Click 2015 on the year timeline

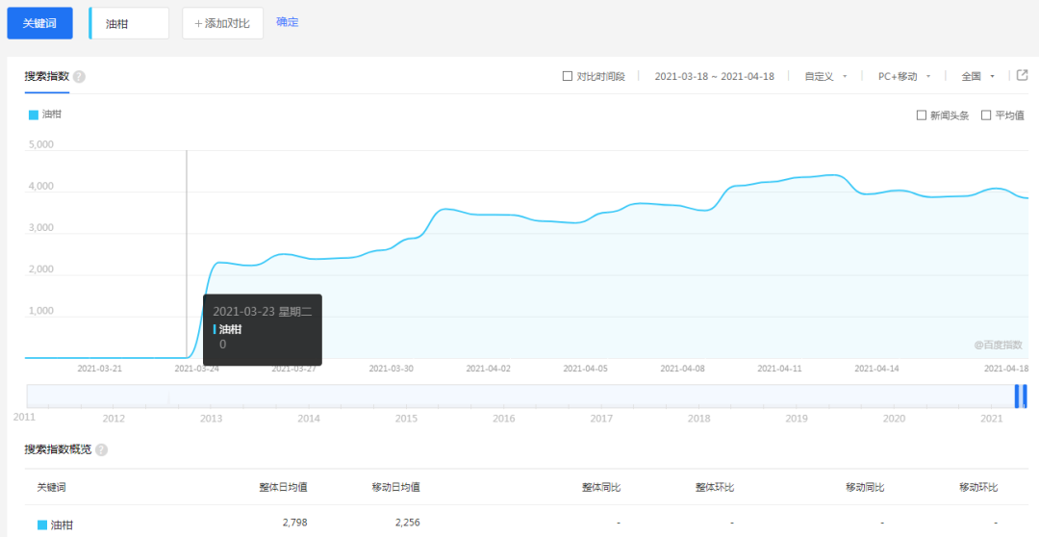(406, 419)
